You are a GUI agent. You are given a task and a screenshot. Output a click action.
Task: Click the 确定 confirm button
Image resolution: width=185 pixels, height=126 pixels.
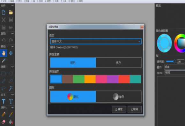[x=119, y=109]
